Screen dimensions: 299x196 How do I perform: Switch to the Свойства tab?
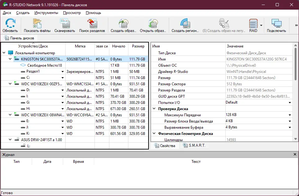coord(165,145)
